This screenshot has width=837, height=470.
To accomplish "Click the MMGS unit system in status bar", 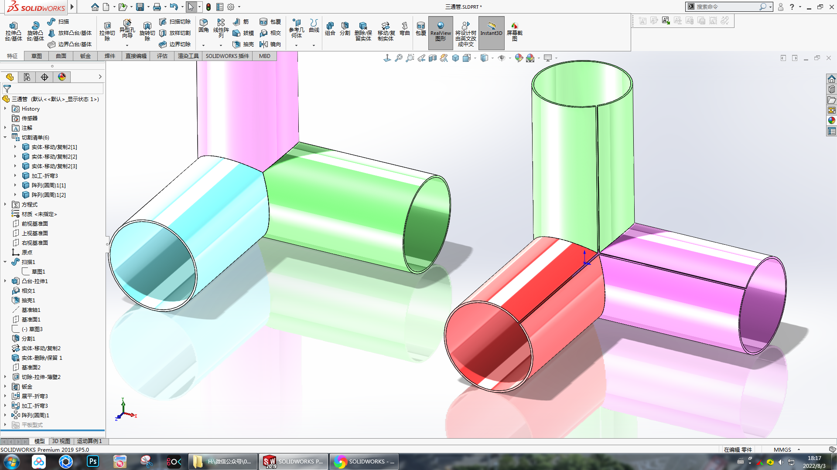I will (782, 450).
